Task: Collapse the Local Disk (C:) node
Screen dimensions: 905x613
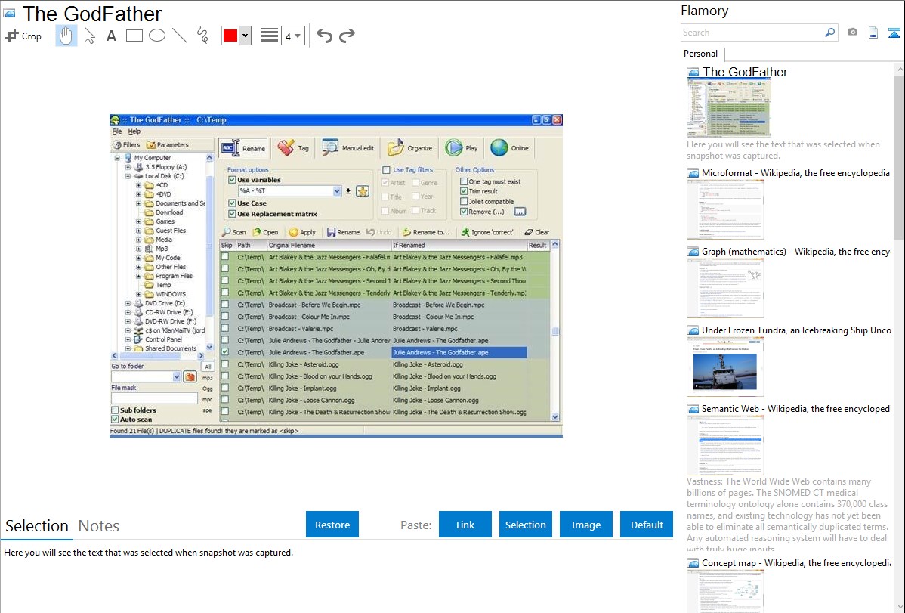Action: pyautogui.click(x=128, y=176)
